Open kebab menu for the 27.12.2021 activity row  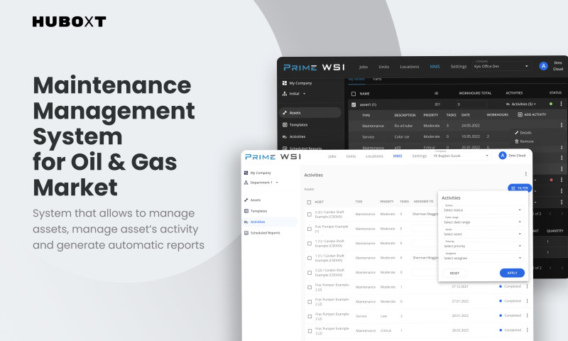tap(527, 286)
